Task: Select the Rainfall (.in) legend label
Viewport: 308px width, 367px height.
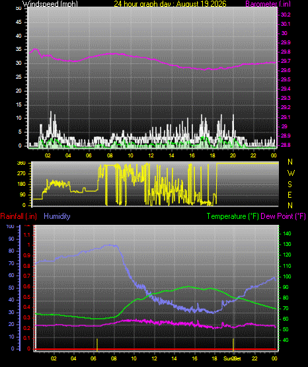Action: tap(19, 216)
